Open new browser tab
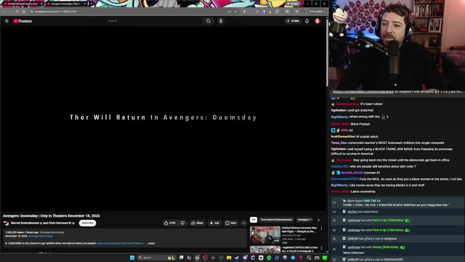Viewport: 465px width, 262px height. coord(91,4)
